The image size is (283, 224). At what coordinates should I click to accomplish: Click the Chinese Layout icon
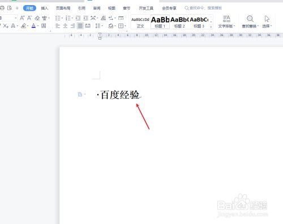click(x=93, y=18)
